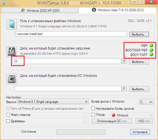Viewport: 158px width, 140px height.
Task: Click the F format button for boot drive
Action: click(124, 61)
